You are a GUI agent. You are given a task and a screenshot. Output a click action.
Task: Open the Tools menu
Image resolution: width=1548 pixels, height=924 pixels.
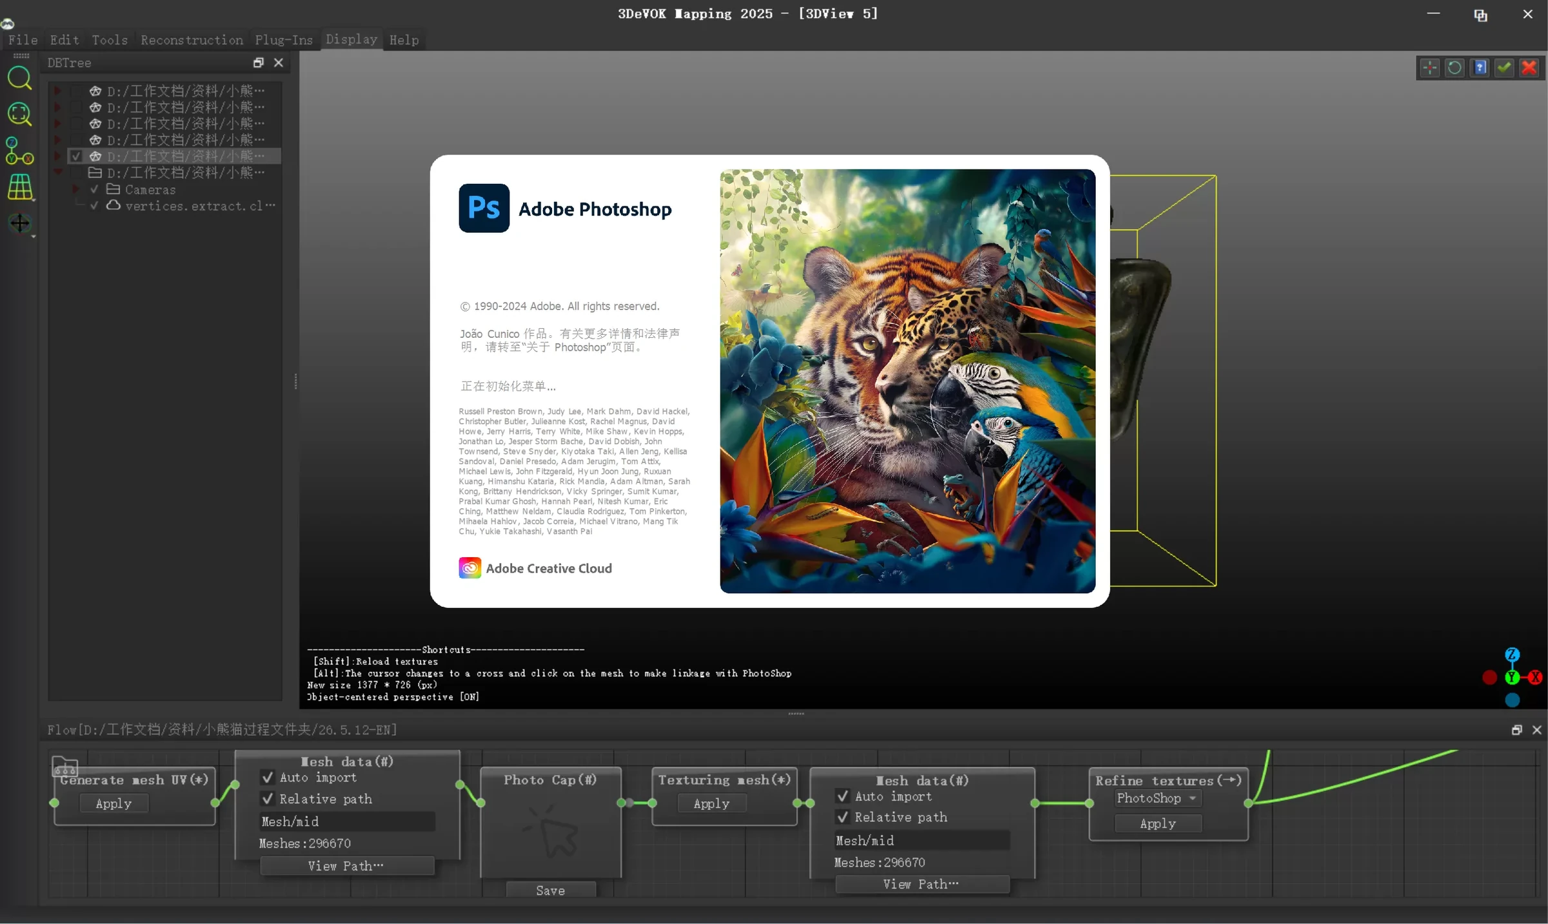(110, 40)
